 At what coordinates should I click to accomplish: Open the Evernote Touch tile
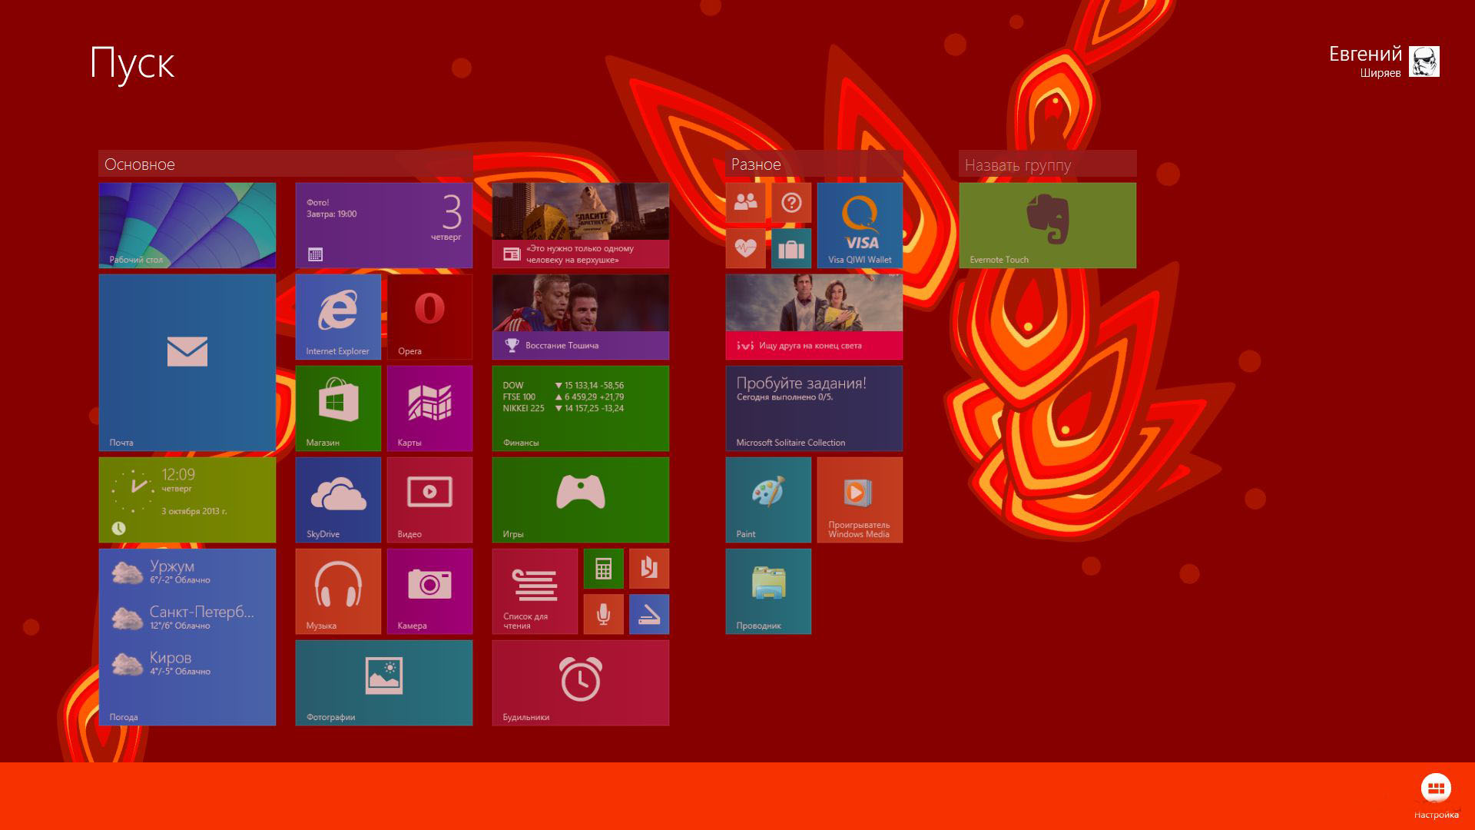(1047, 225)
